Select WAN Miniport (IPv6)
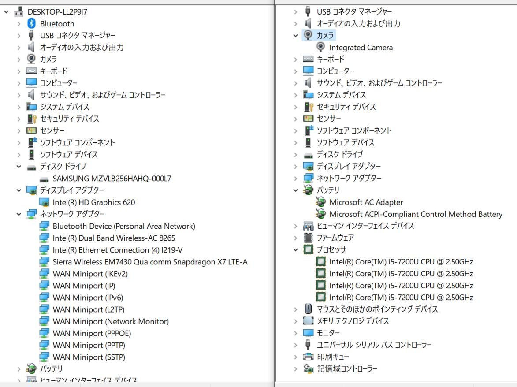Viewport: 517px width, 387px height. (x=88, y=298)
